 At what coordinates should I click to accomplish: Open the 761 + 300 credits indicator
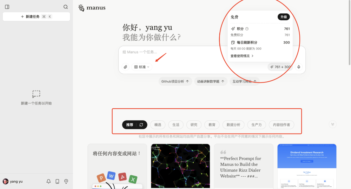click(x=280, y=67)
